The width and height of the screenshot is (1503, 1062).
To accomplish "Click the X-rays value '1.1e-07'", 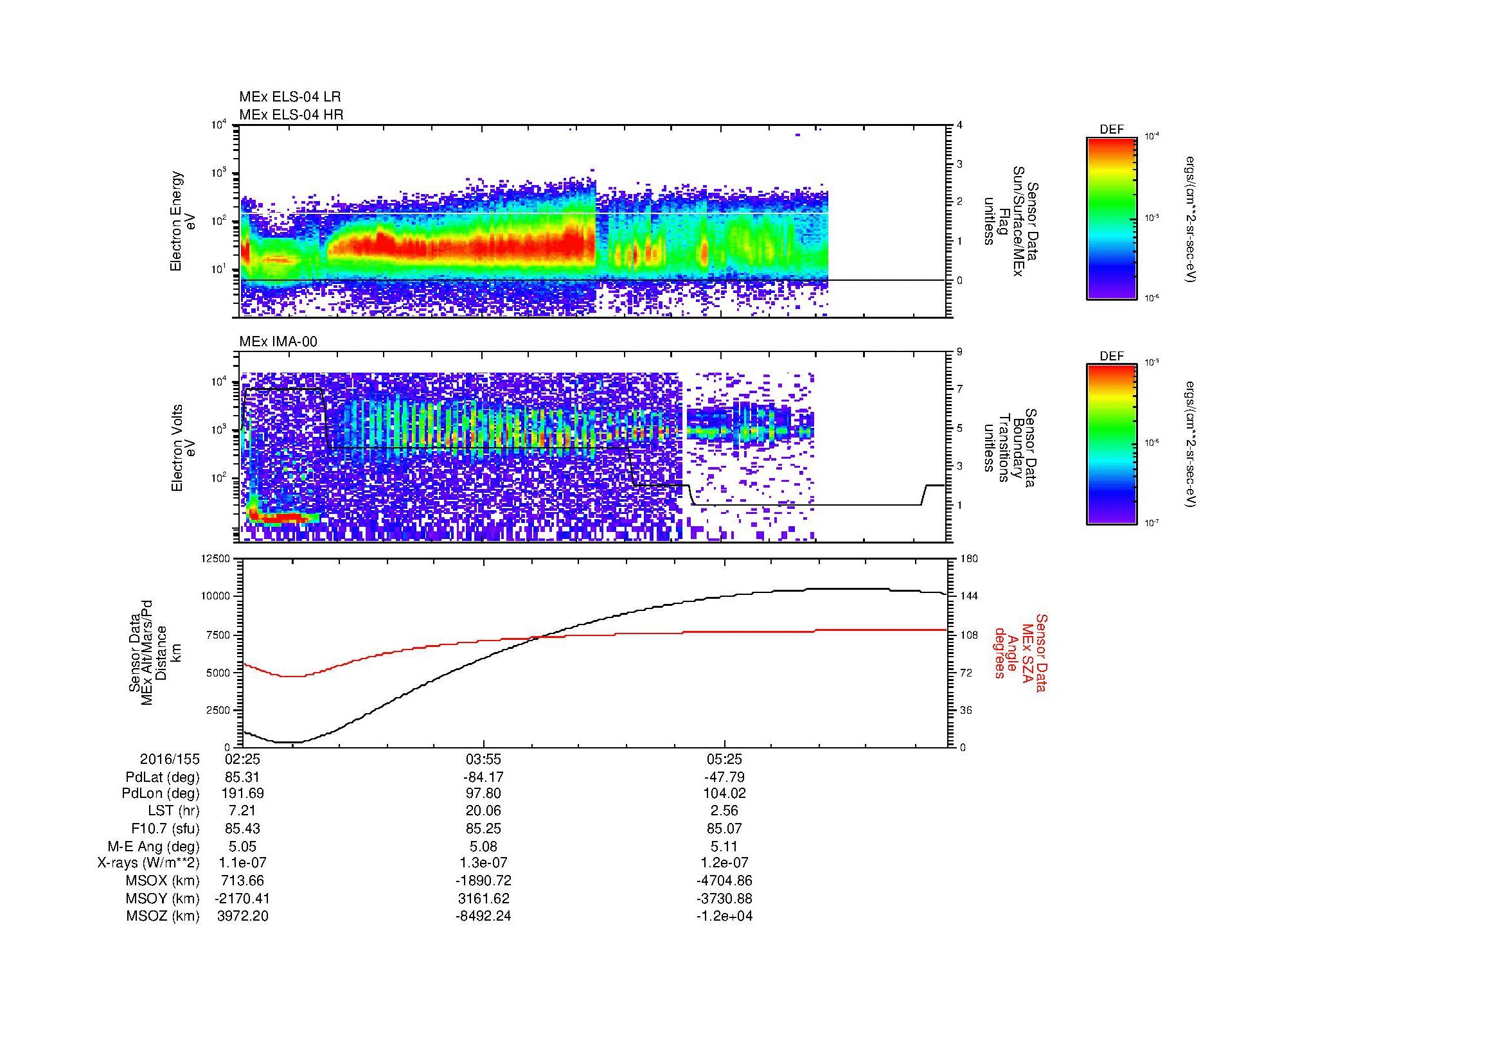I will tap(242, 863).
